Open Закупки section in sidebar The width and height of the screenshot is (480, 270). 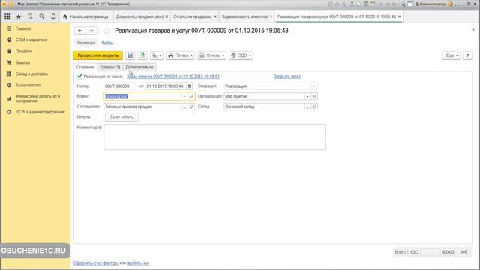[22, 62]
